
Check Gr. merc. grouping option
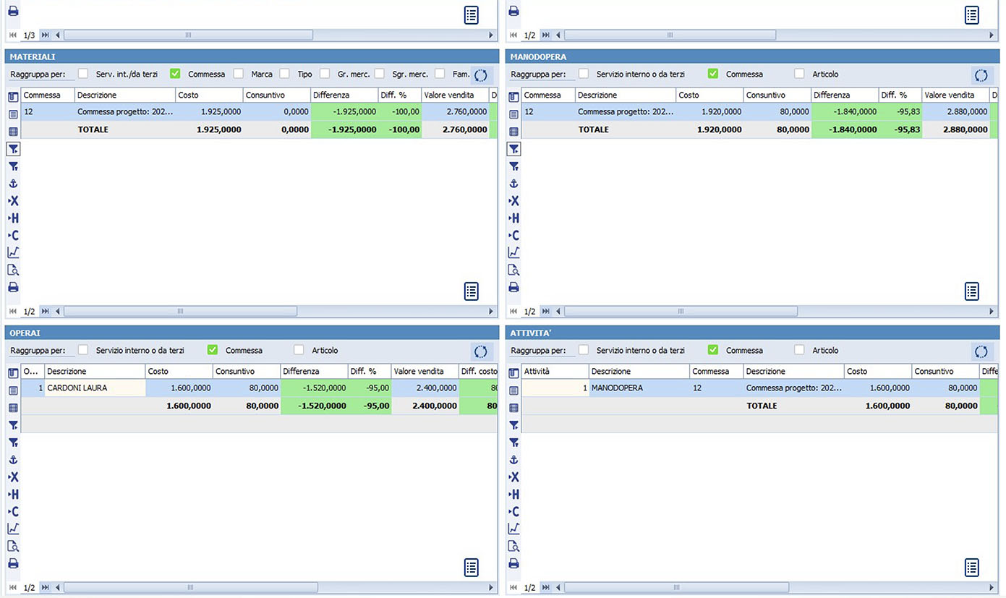(325, 74)
